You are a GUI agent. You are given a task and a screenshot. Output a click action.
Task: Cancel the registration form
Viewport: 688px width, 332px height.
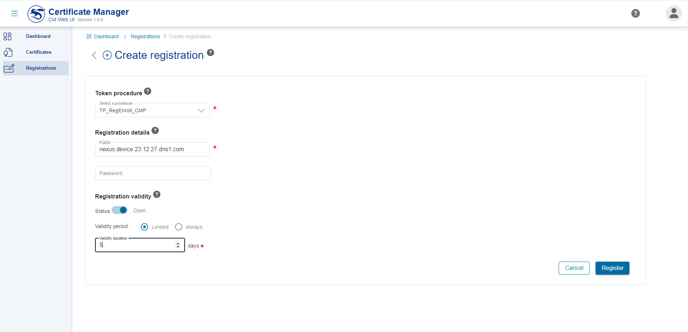(574, 268)
